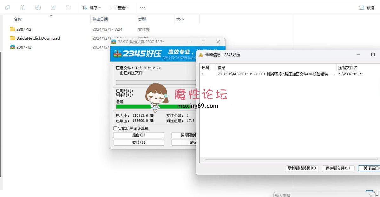Click the Paste icon in Explorer toolbar

point(23,8)
